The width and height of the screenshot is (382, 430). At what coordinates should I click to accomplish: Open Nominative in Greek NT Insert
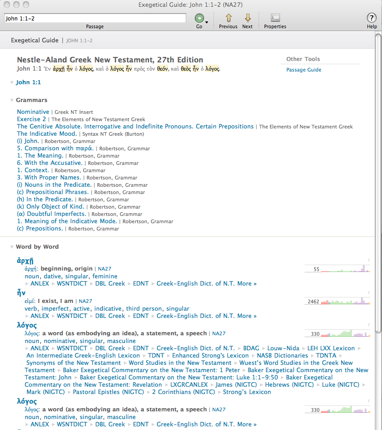[33, 112]
